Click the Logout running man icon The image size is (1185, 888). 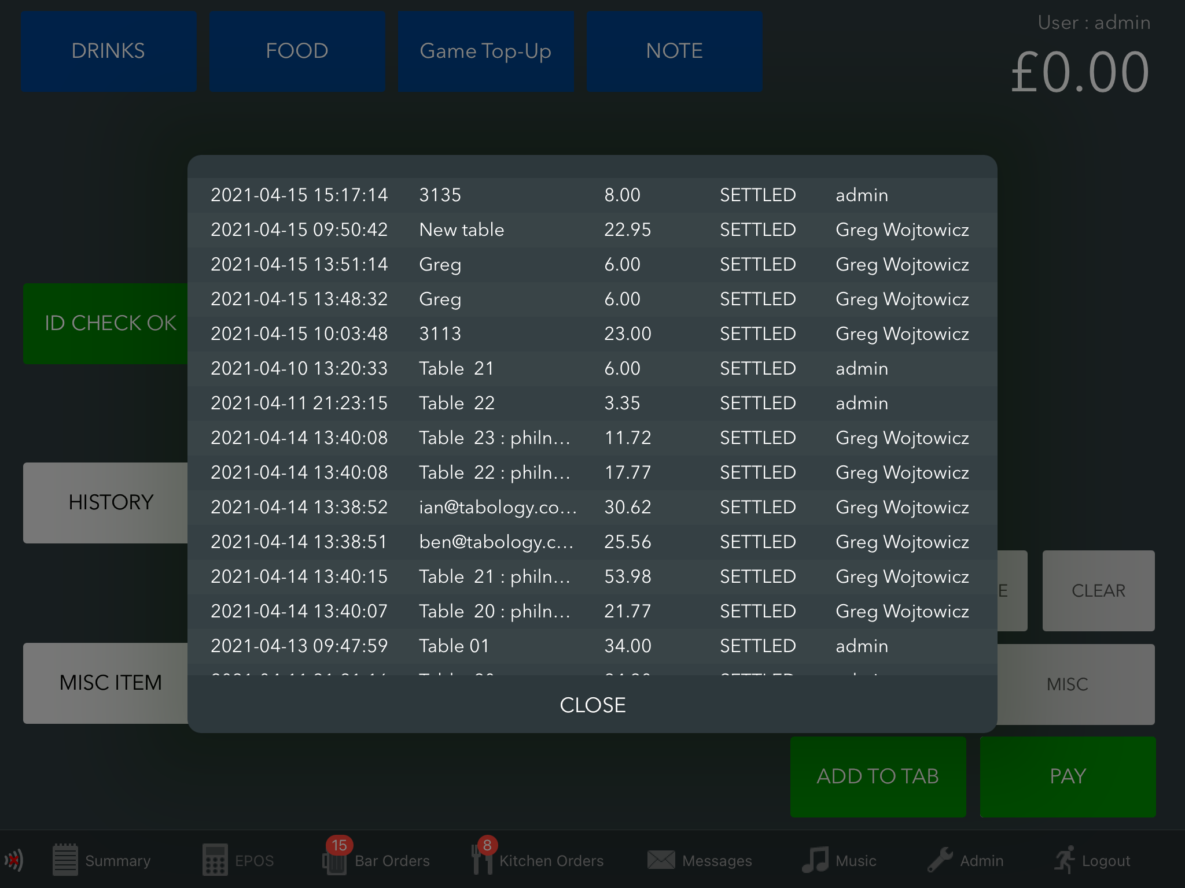1065,860
